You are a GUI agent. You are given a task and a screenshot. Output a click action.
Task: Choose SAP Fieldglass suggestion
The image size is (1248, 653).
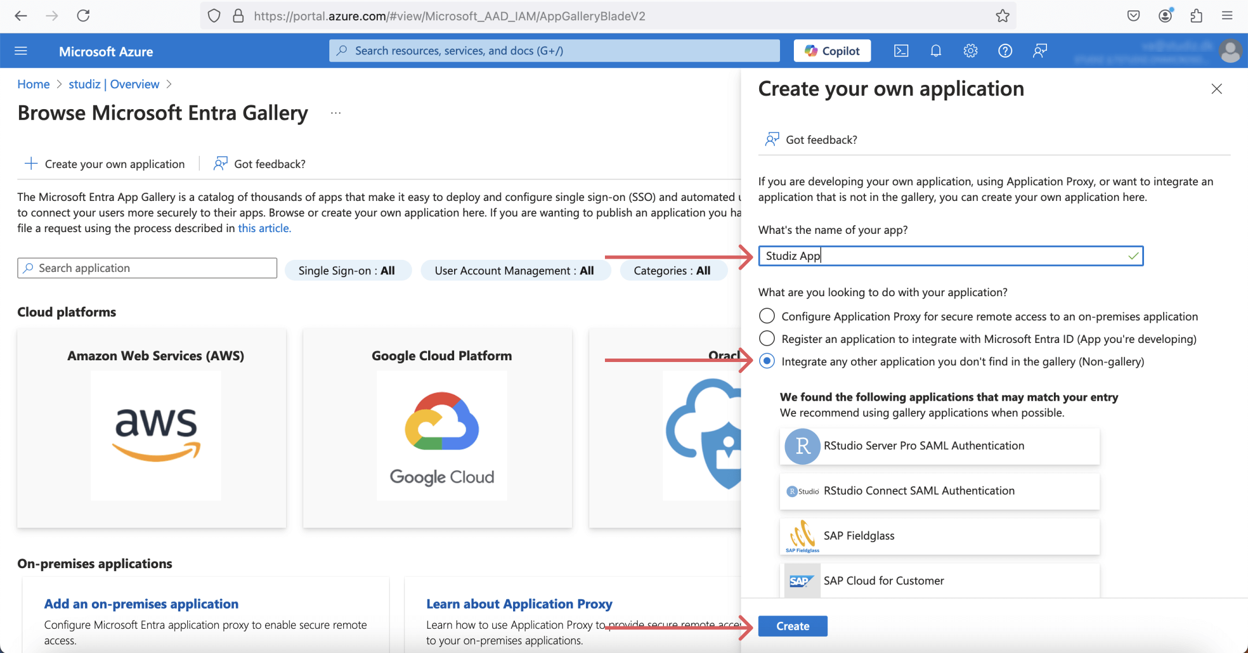coord(939,536)
